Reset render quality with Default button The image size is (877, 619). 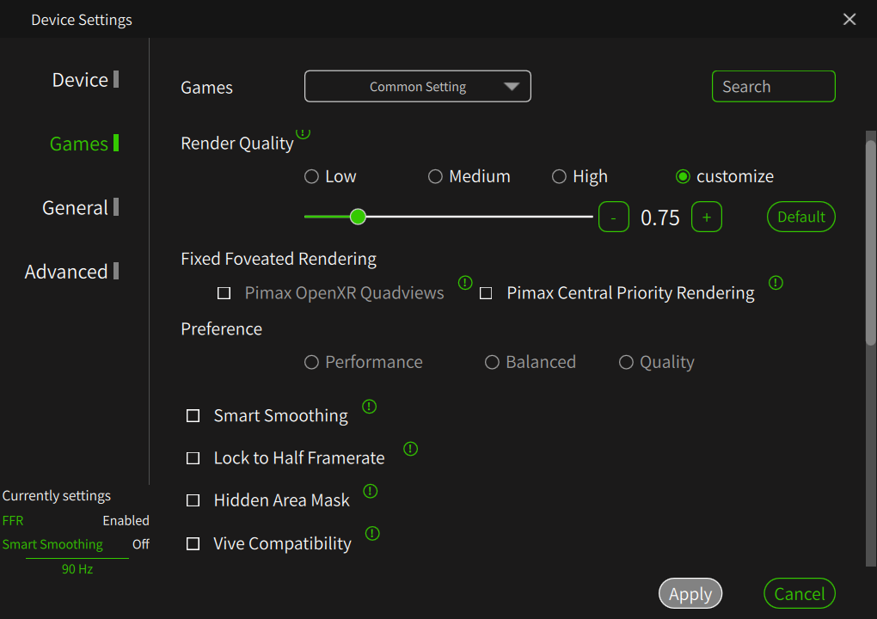click(x=800, y=218)
